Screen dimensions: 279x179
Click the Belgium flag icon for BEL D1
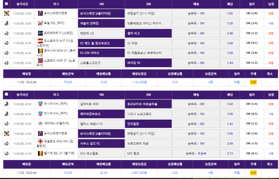tap(40, 153)
